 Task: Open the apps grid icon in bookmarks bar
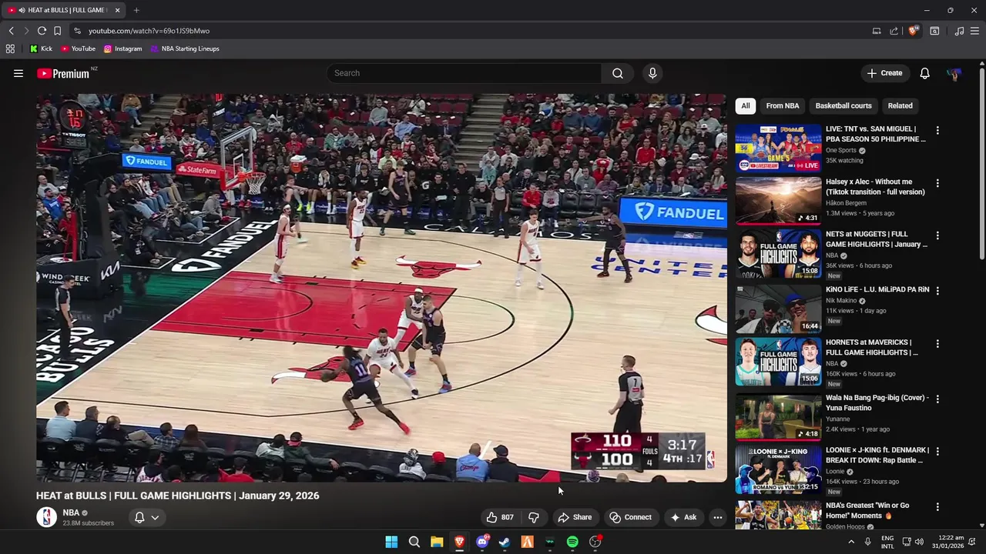coord(10,48)
